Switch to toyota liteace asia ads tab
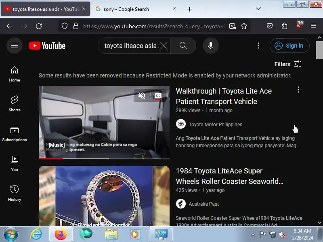 click(x=45, y=9)
